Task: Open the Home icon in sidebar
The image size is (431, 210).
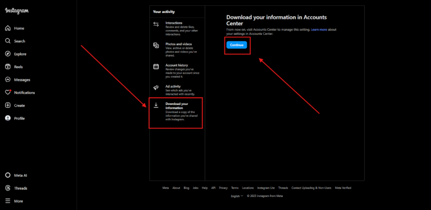Action: pyautogui.click(x=8, y=28)
